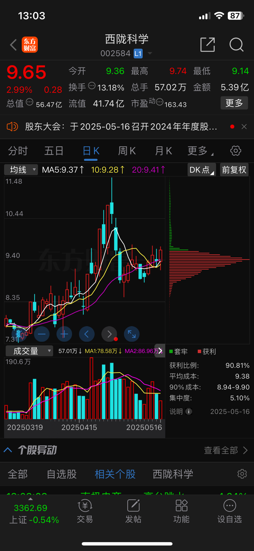This screenshot has width=254, height=551.
Task: Tap the stock name 西陇科学 title
Action: tap(127, 39)
